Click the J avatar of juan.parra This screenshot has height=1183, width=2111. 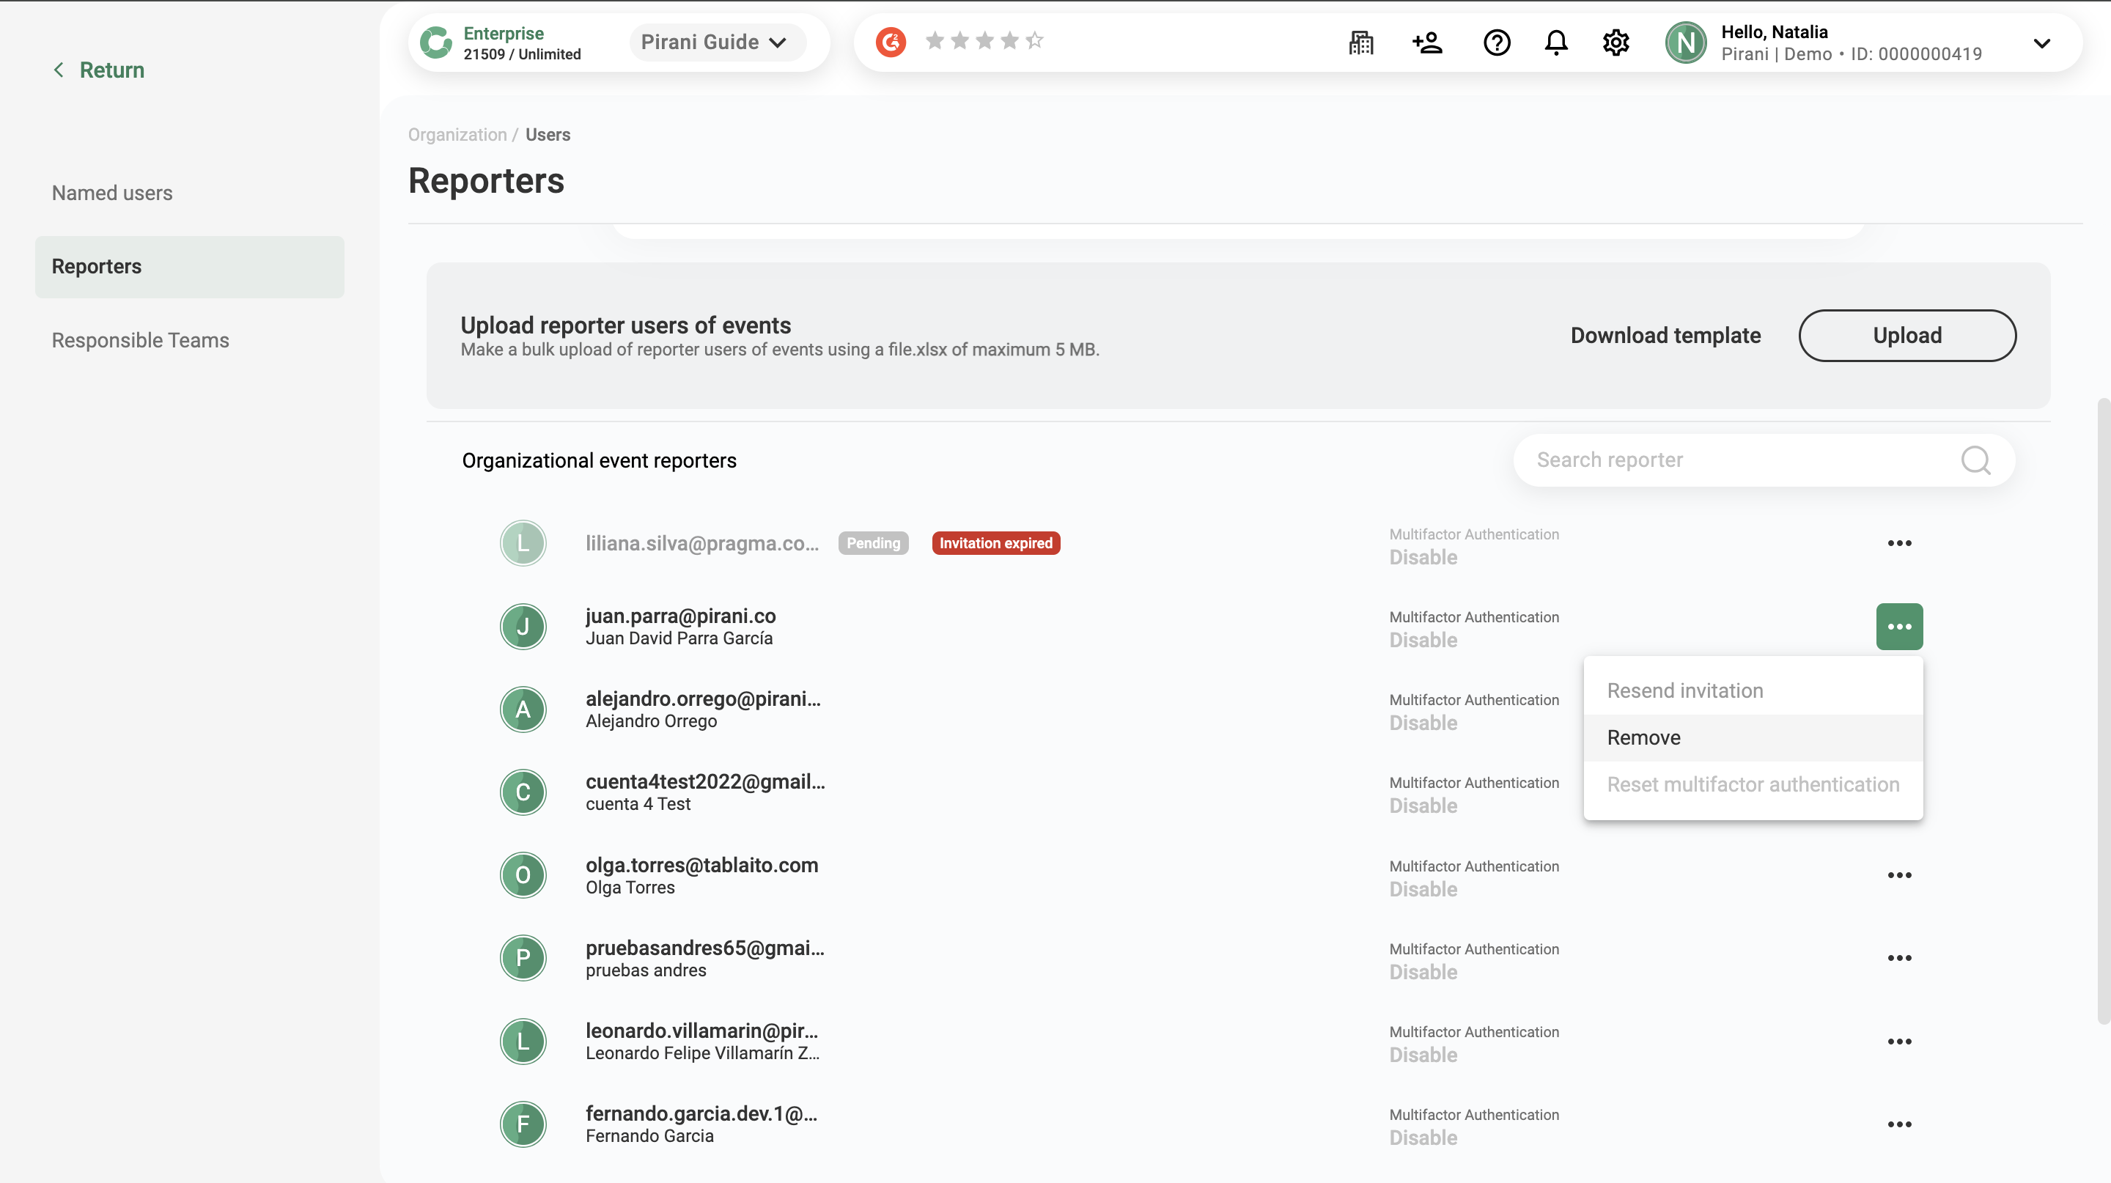coord(523,627)
